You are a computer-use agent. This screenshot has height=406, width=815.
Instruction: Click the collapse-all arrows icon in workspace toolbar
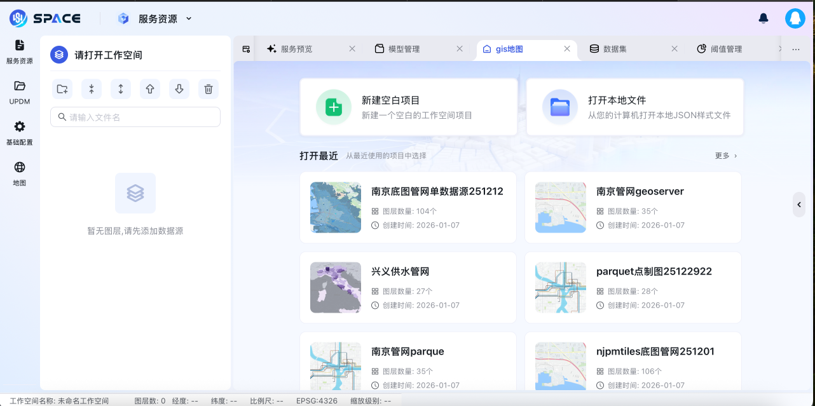pyautogui.click(x=91, y=89)
